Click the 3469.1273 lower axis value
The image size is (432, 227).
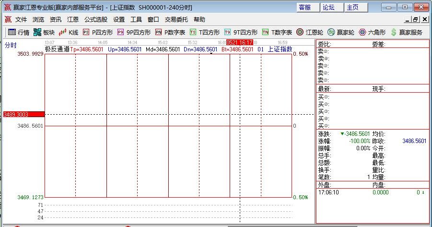[30, 197]
